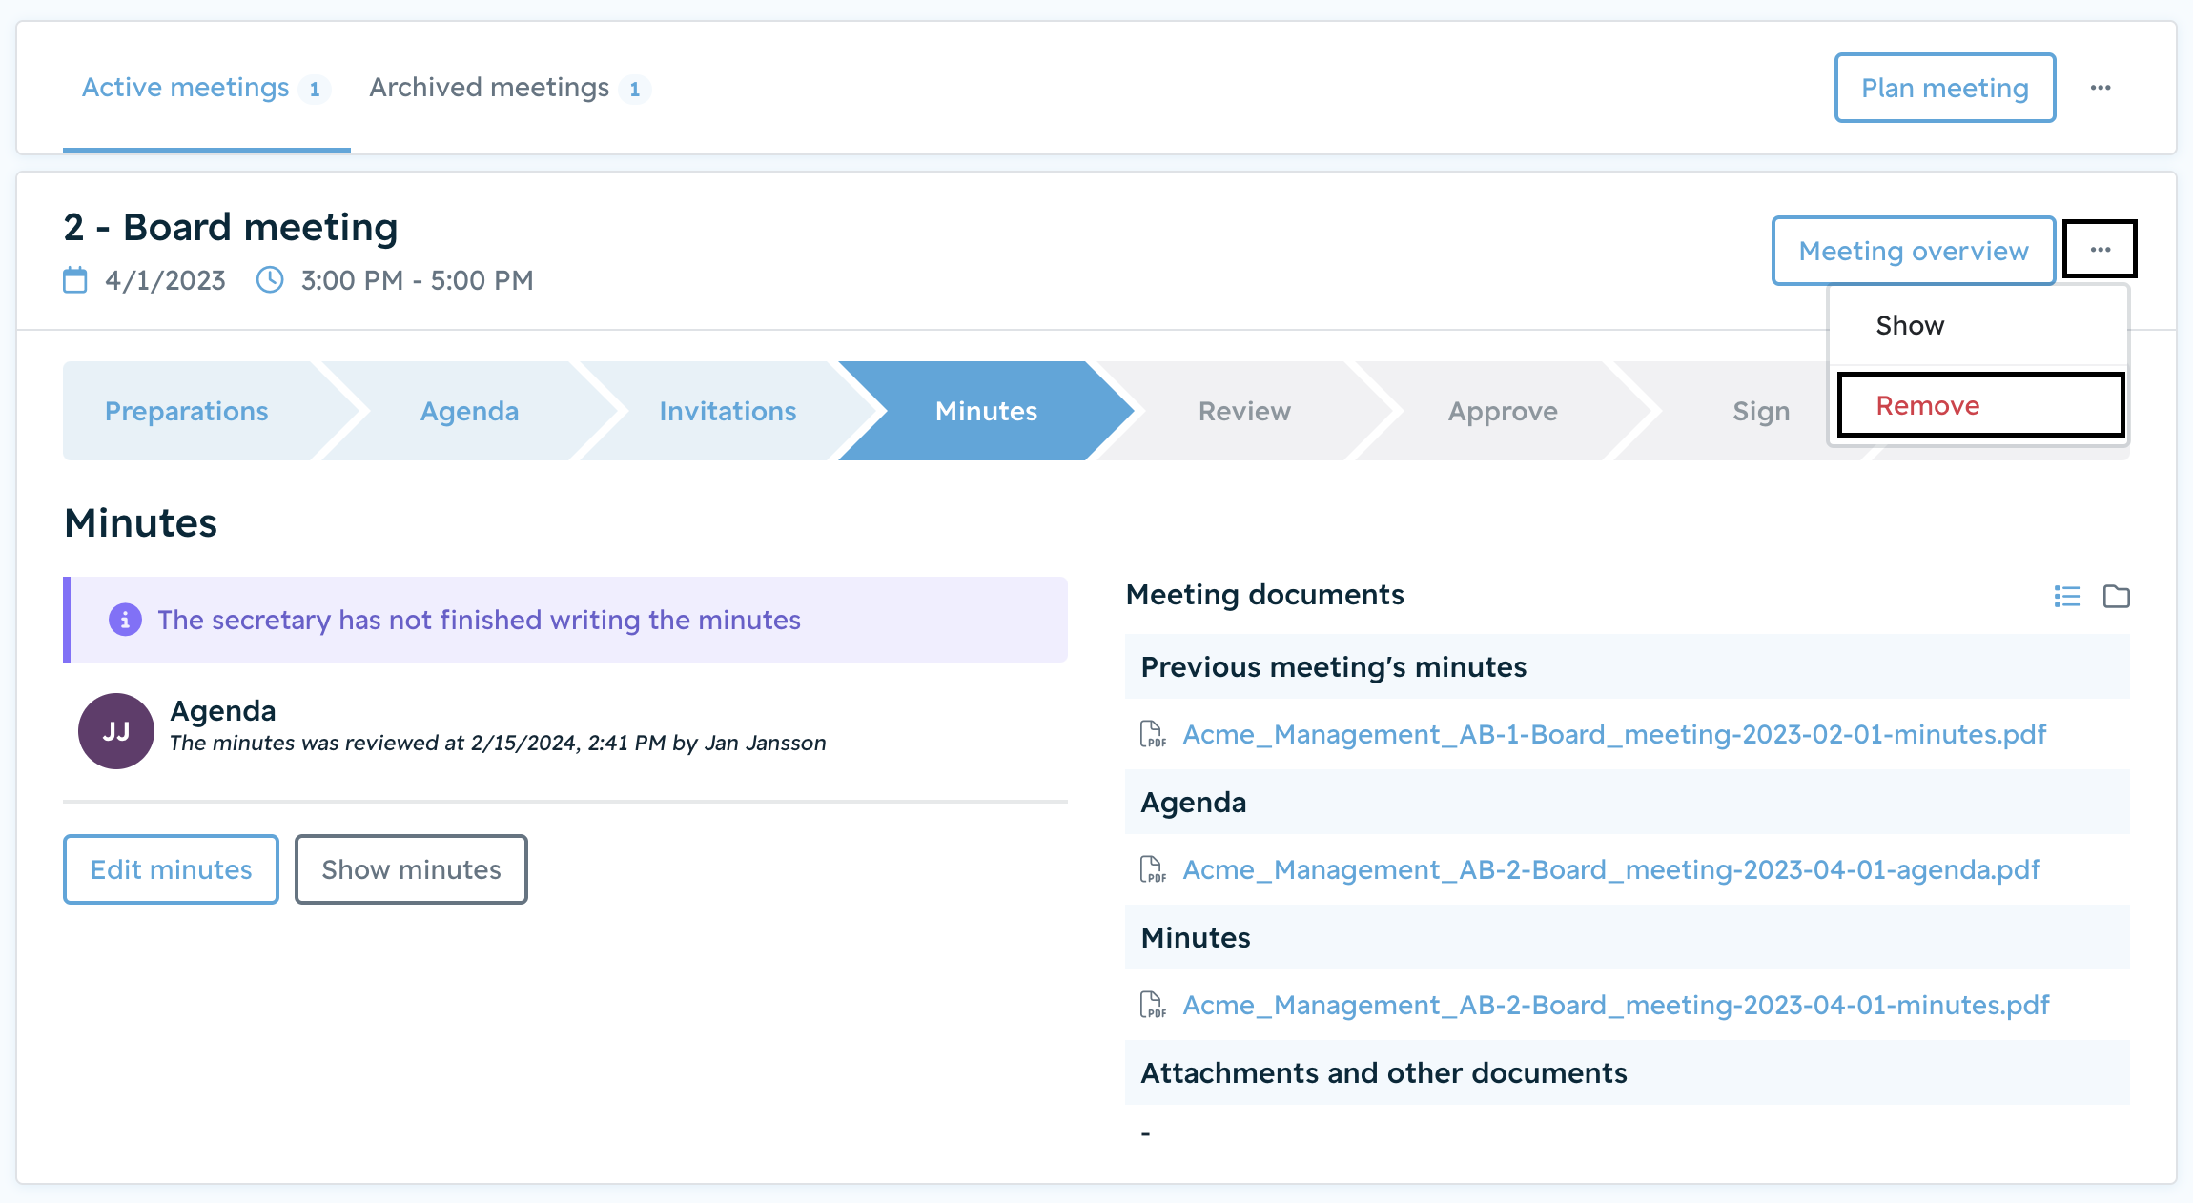Switch to Archived meetings tab
The image size is (2193, 1203).
(510, 88)
